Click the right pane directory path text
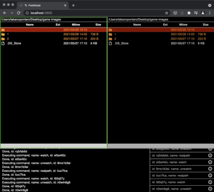 coord(138,19)
